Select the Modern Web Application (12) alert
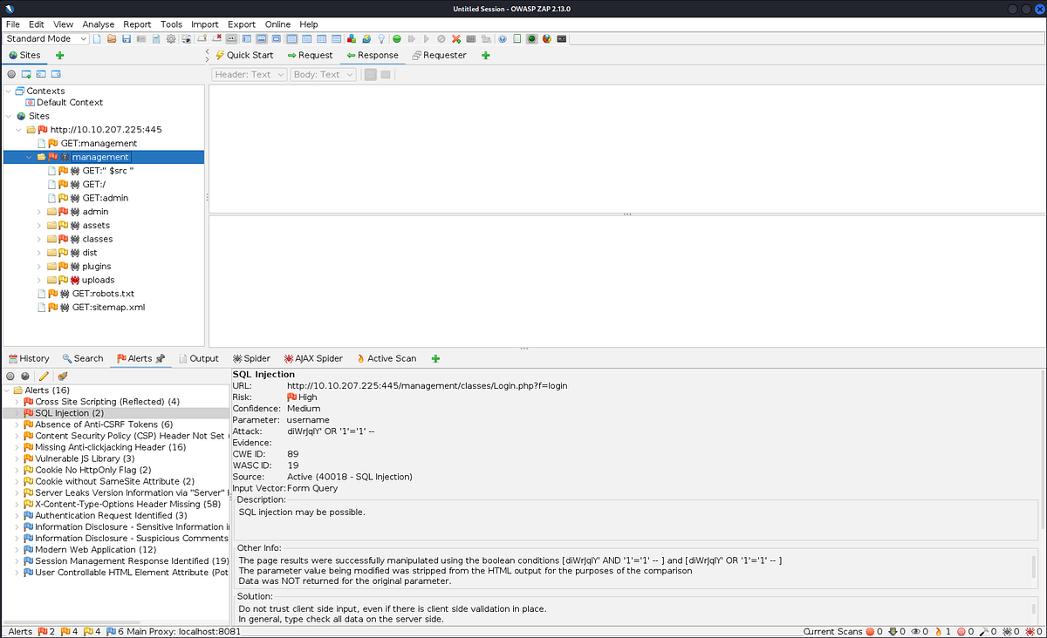 (x=96, y=550)
